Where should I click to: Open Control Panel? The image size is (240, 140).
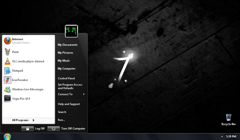click(66, 78)
